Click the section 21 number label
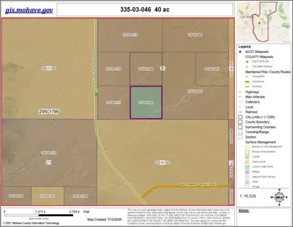The image size is (293, 227). (49, 162)
